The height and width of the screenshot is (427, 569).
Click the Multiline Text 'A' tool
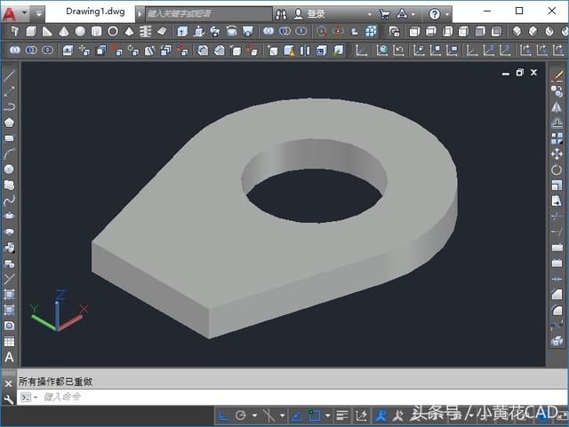point(9,357)
